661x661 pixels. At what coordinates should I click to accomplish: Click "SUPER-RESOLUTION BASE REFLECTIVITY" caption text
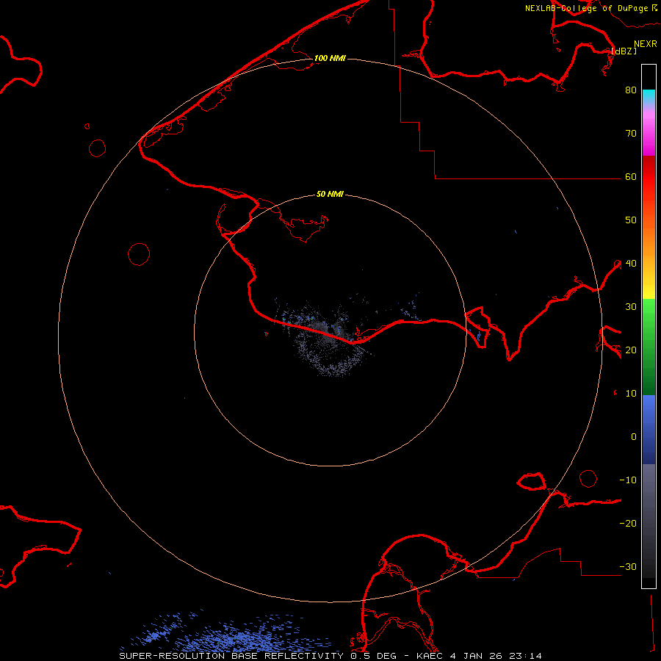pyautogui.click(x=231, y=656)
